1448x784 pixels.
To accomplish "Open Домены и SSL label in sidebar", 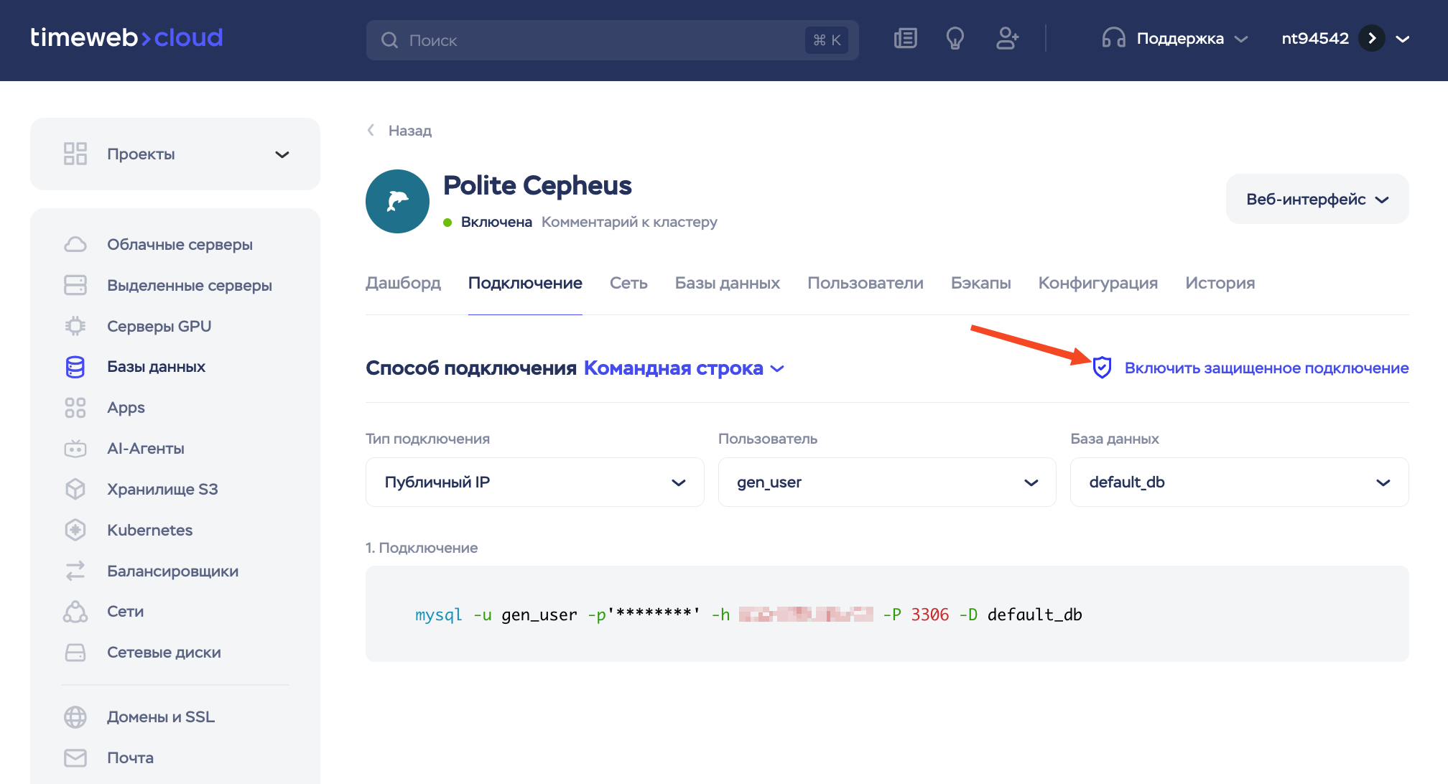I will (x=161, y=717).
